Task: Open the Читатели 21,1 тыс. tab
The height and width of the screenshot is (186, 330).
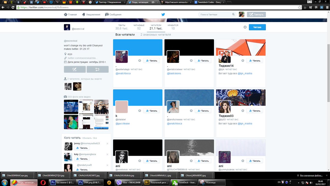Action: (156, 27)
